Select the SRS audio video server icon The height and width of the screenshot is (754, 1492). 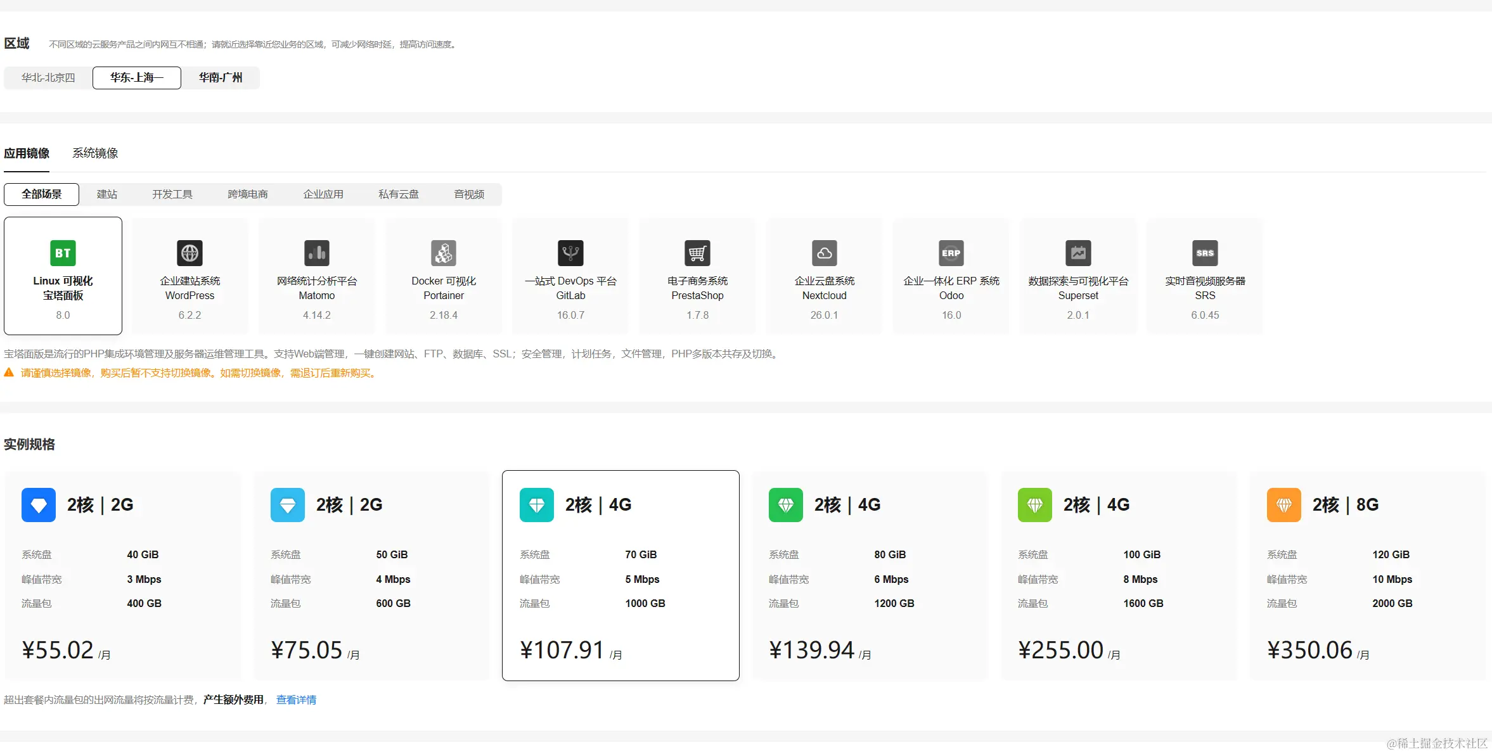(x=1205, y=253)
